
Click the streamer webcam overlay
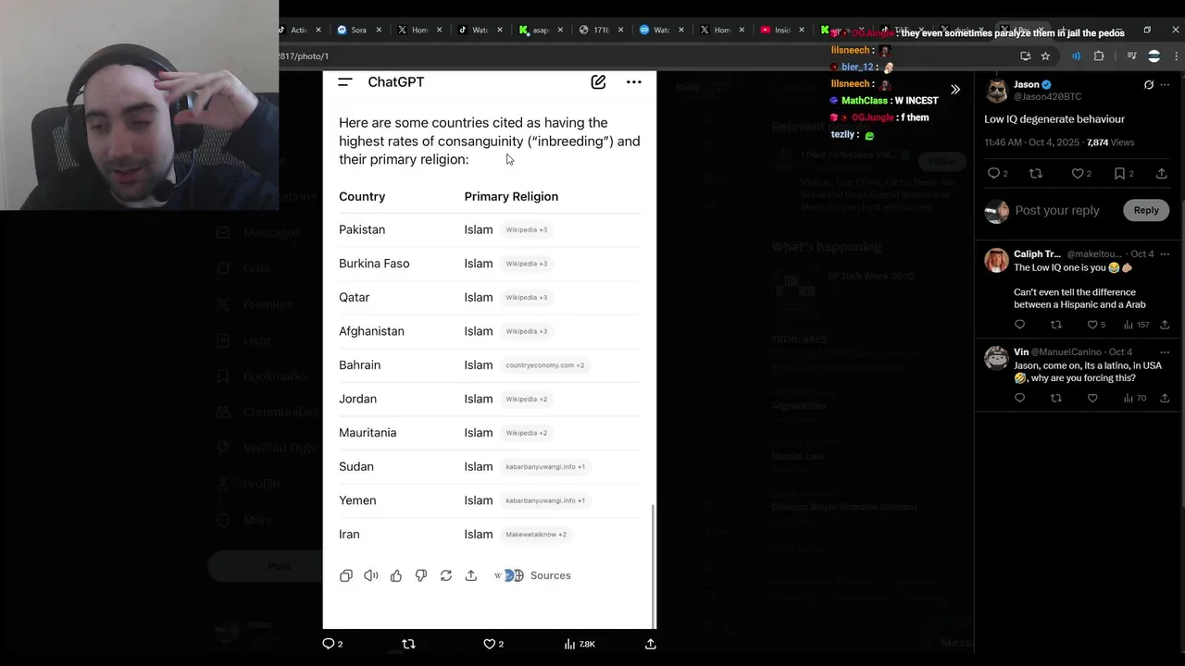(139, 105)
